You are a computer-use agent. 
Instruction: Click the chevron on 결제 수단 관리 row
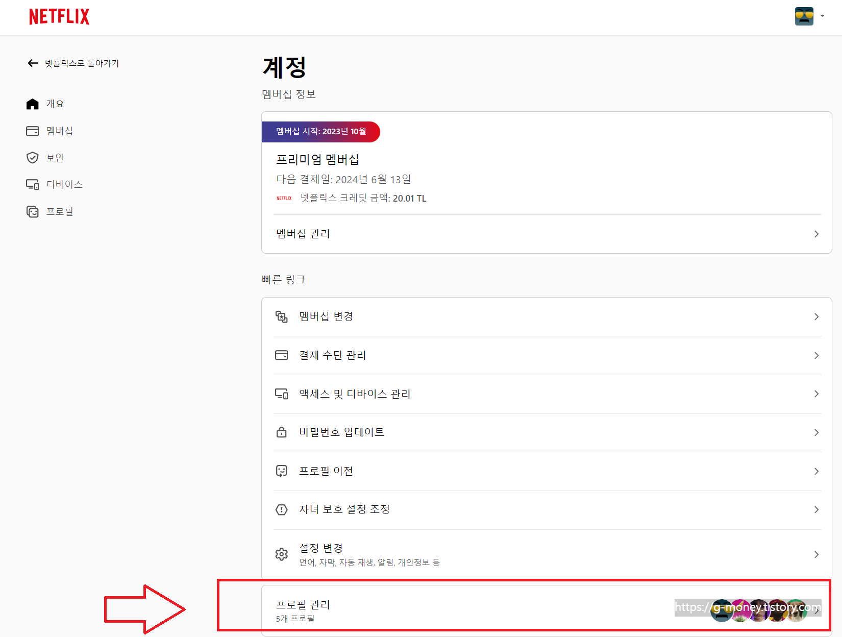(816, 355)
